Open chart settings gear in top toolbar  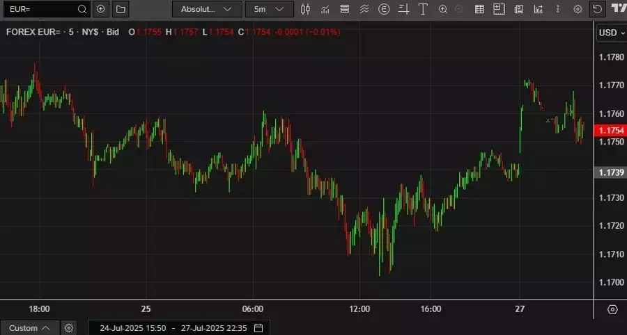click(578, 9)
